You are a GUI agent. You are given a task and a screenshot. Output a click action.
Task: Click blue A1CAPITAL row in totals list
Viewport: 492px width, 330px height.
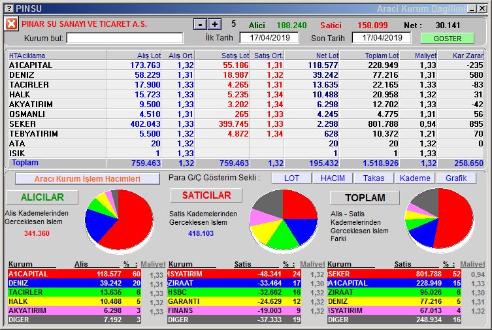click(x=395, y=283)
